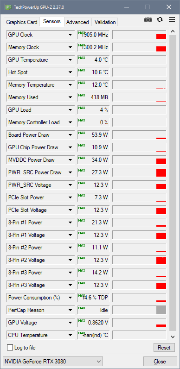Click the PerfCap Reason gray graph

[139, 310]
